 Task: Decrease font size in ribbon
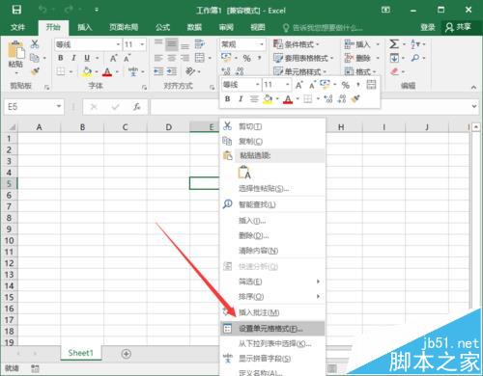127,58
